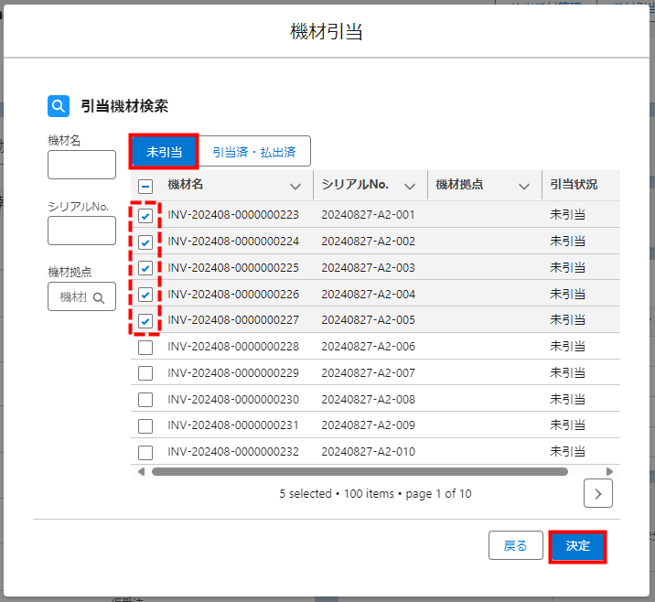Toggle the select-all header checkbox

(x=145, y=186)
